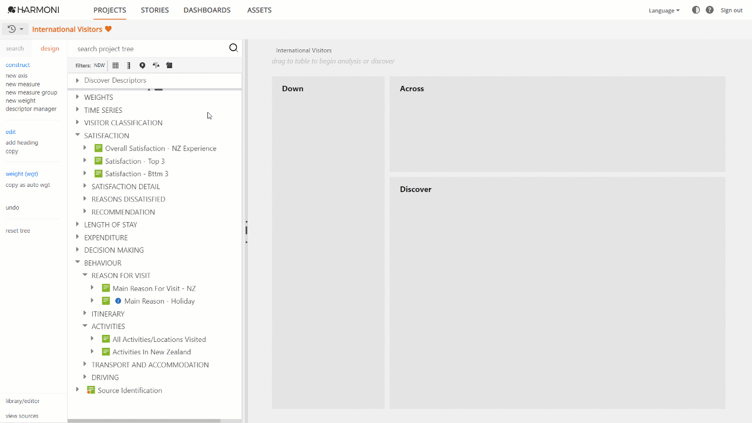The height and width of the screenshot is (423, 752).
Task: Click new measure group link
Action: 32,92
